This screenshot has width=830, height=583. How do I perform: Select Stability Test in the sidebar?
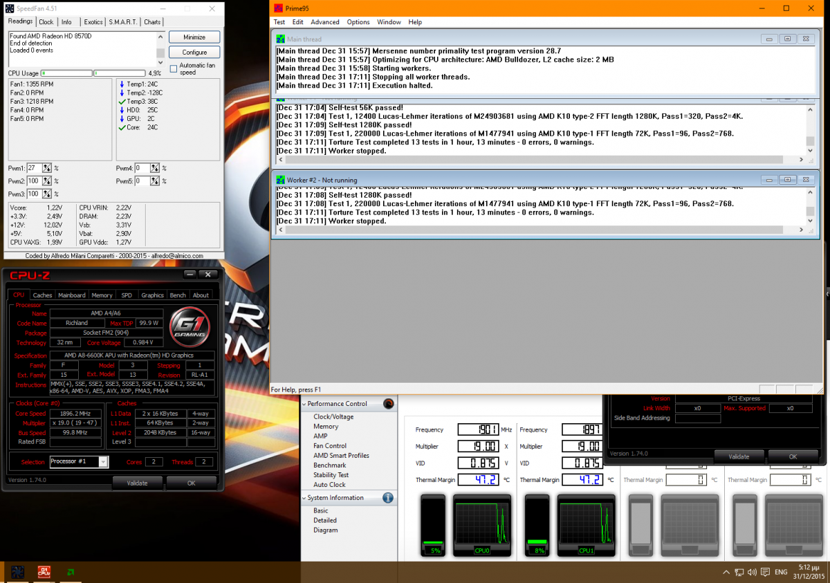coord(331,475)
